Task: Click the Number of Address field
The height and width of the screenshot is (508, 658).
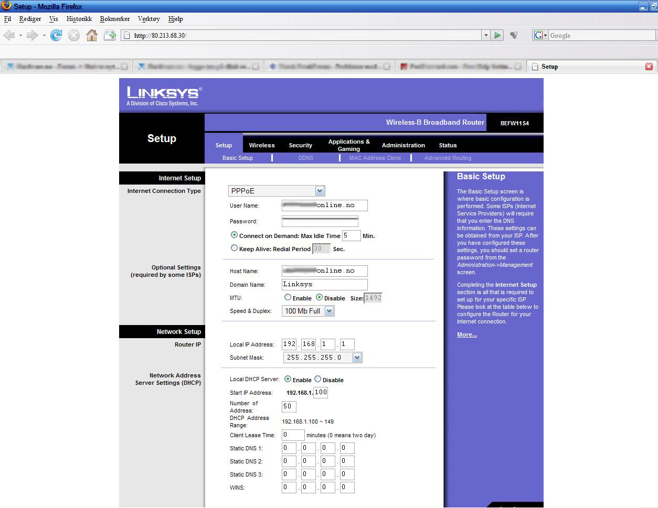Action: tap(289, 406)
